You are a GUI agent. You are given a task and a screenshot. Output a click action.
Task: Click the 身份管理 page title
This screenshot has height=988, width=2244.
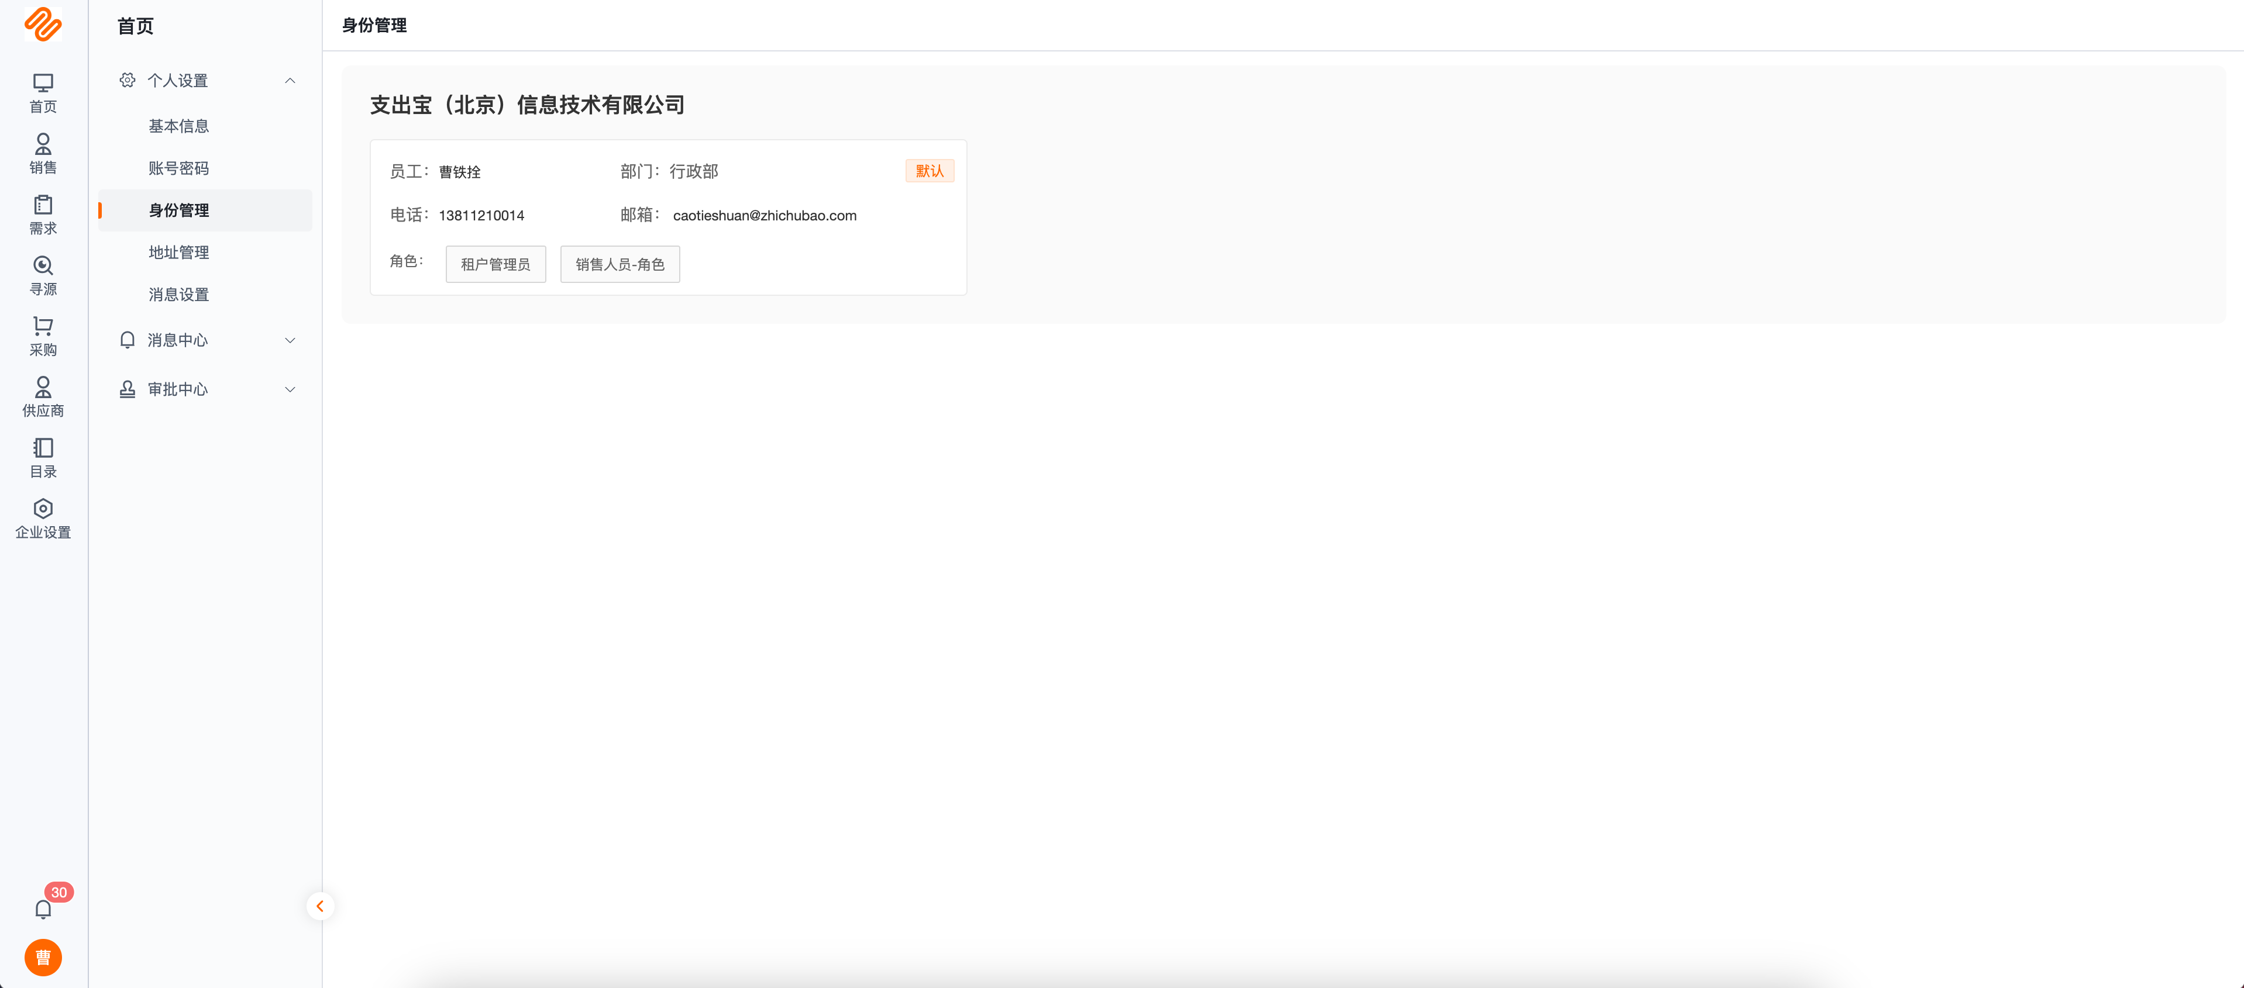pyautogui.click(x=374, y=25)
